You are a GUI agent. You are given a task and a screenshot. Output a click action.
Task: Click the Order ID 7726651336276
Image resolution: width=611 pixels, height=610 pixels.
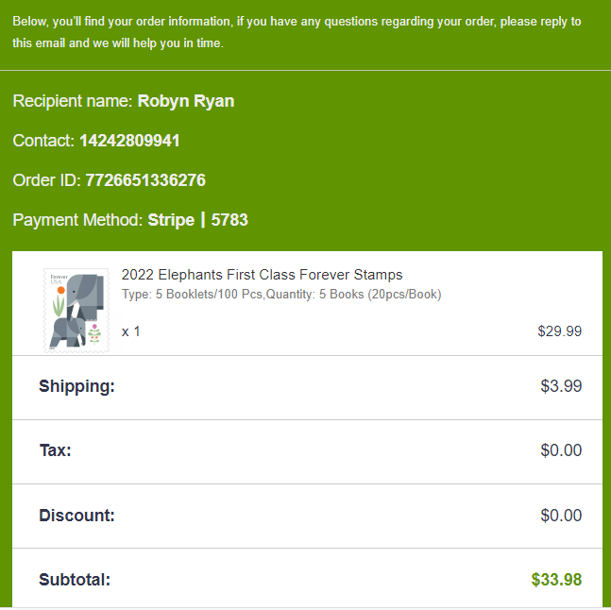coord(145,180)
